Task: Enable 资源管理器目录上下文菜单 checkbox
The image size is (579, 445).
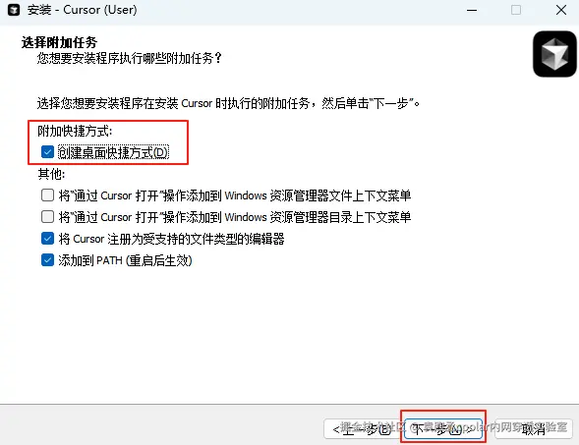Action: click(47, 217)
